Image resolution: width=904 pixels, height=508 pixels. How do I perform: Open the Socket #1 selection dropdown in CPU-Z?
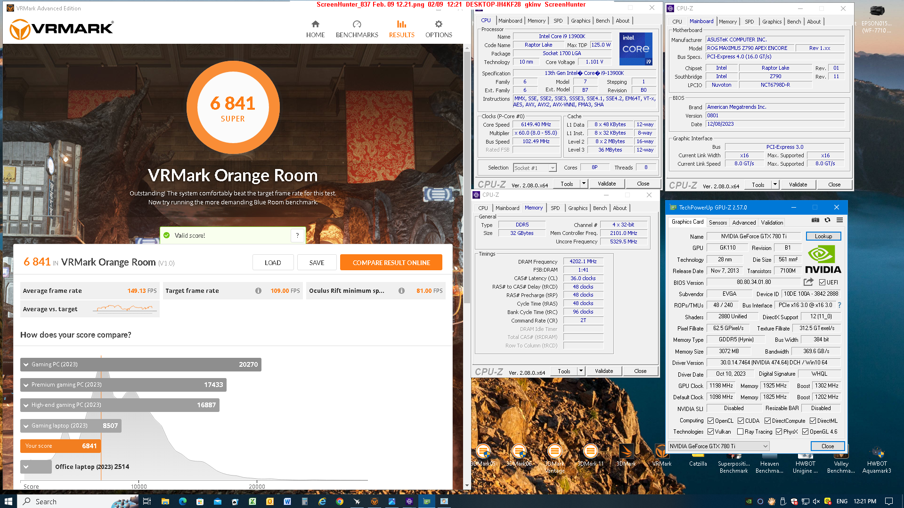535,168
